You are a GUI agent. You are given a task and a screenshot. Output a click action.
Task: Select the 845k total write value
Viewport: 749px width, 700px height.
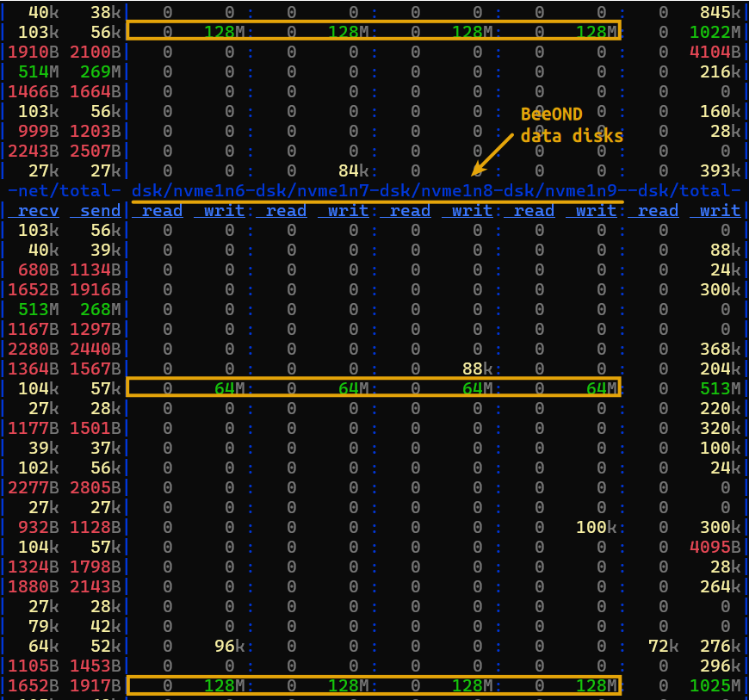pyautogui.click(x=721, y=12)
